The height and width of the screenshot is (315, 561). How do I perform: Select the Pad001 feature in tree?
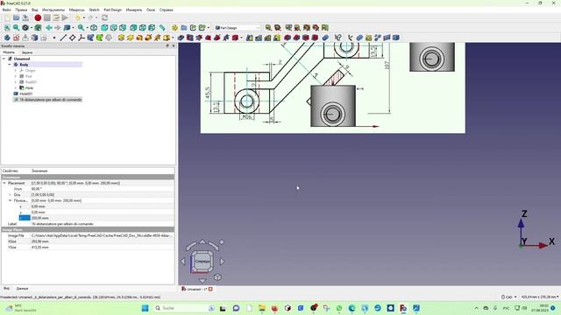[x=31, y=82]
